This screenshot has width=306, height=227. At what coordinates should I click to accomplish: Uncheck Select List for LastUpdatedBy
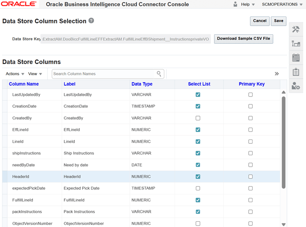click(198, 95)
